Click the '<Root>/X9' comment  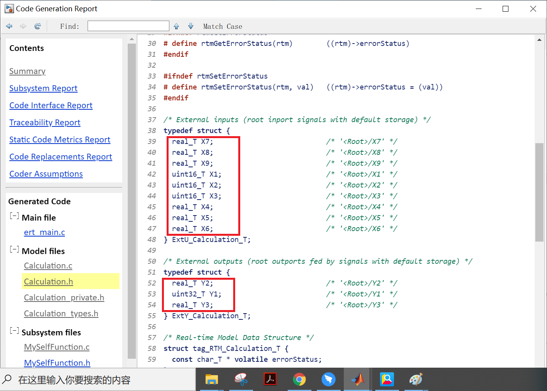[362, 163]
